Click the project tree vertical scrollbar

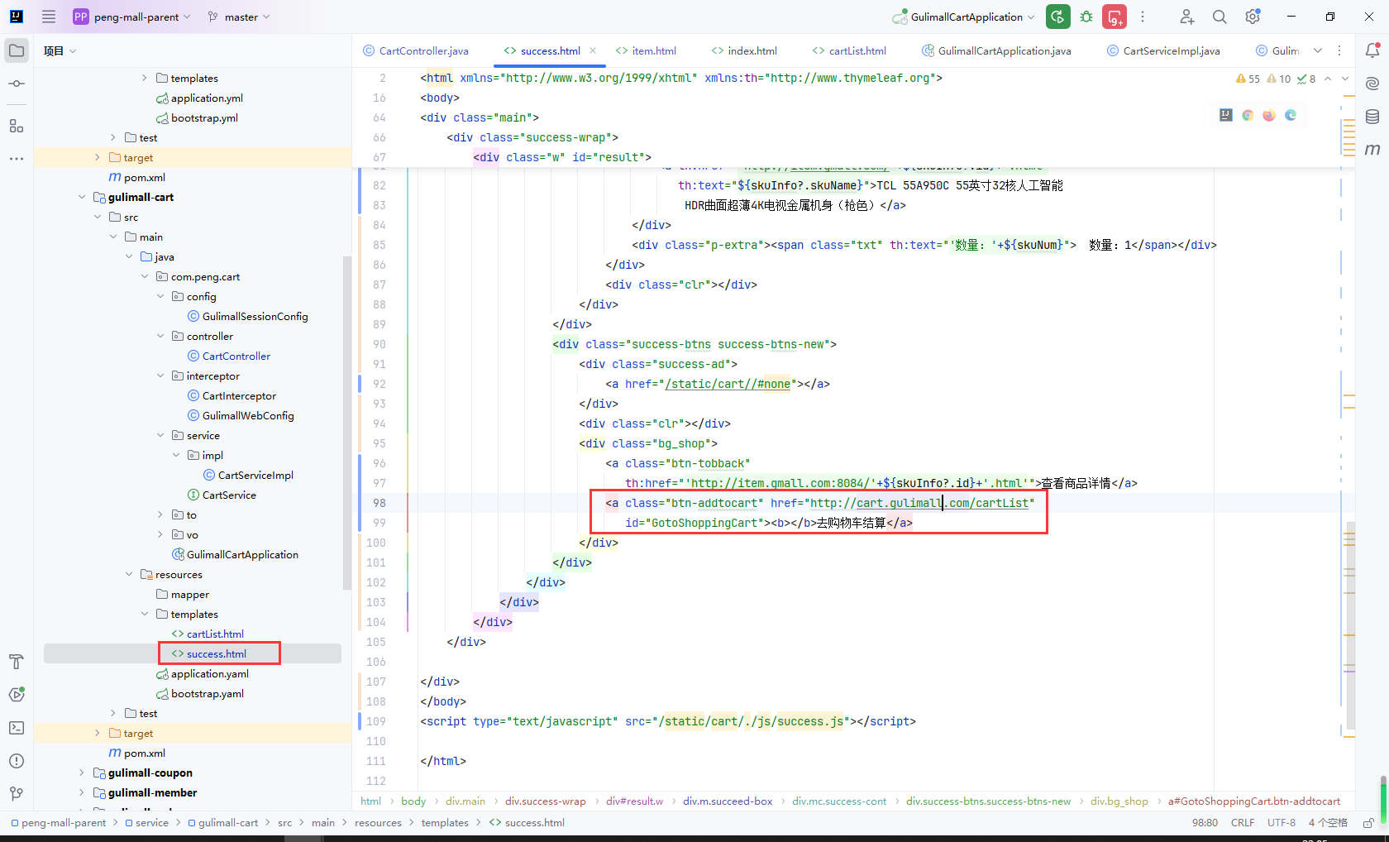[x=347, y=422]
